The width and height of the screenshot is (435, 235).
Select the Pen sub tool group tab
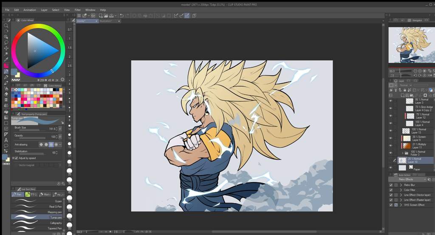click(x=18, y=195)
